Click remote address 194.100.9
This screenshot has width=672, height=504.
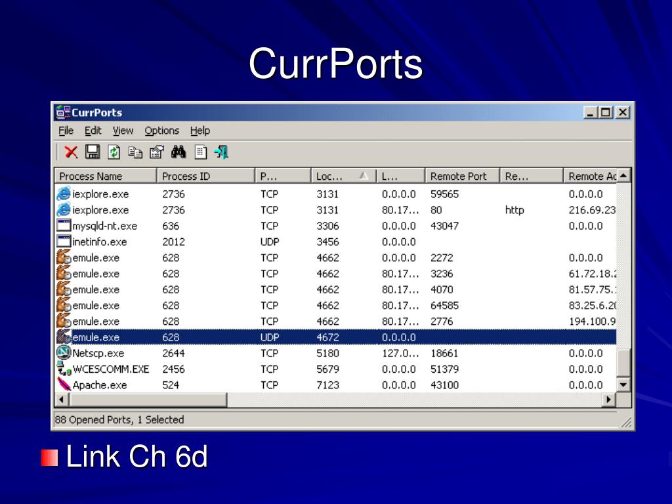pos(593,322)
